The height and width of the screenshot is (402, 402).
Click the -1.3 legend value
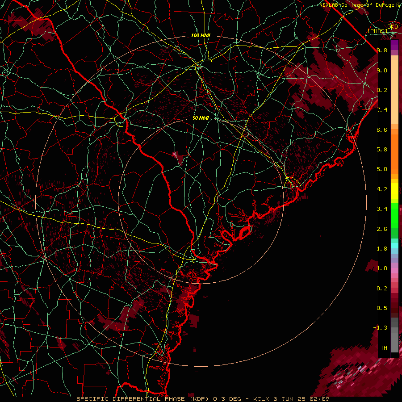(380, 328)
